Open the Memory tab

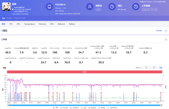tap(43, 24)
